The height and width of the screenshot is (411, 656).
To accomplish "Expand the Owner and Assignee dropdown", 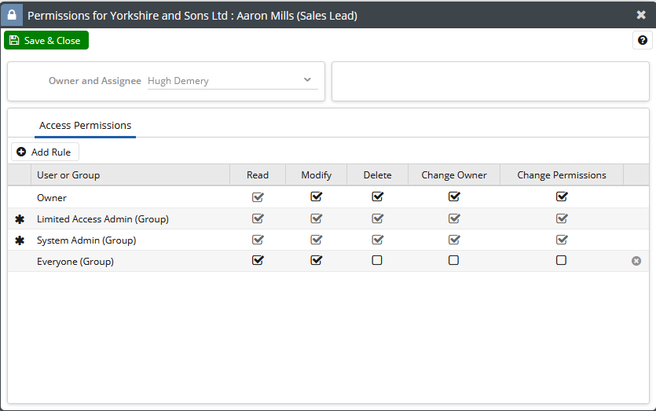I will 307,80.
